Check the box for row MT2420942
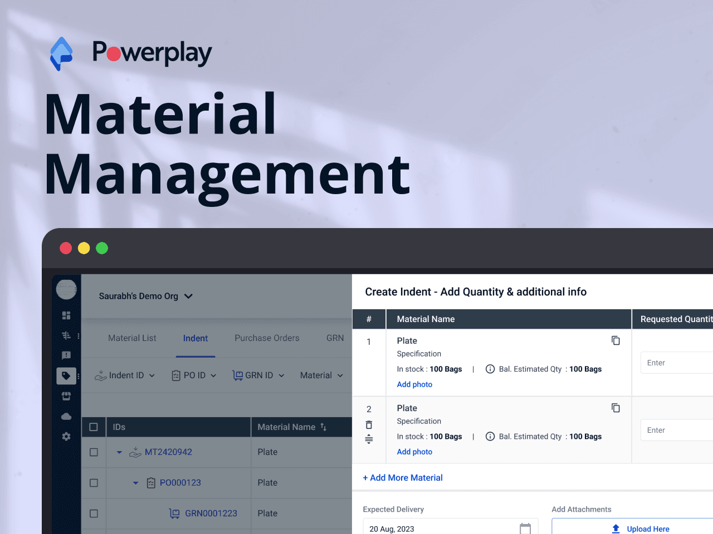The width and height of the screenshot is (713, 534). coord(94,452)
